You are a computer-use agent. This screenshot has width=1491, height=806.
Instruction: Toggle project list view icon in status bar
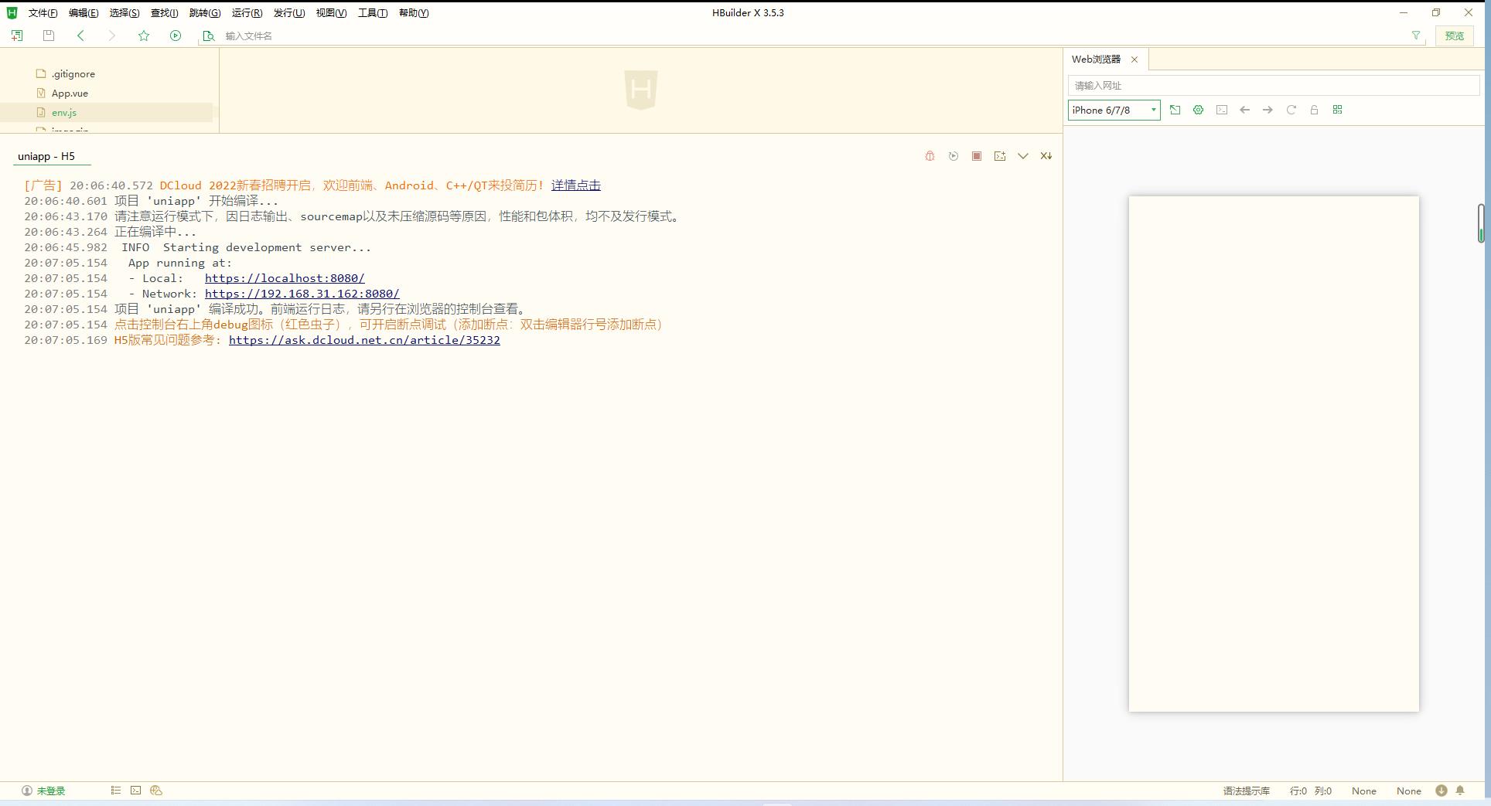pyautogui.click(x=116, y=791)
